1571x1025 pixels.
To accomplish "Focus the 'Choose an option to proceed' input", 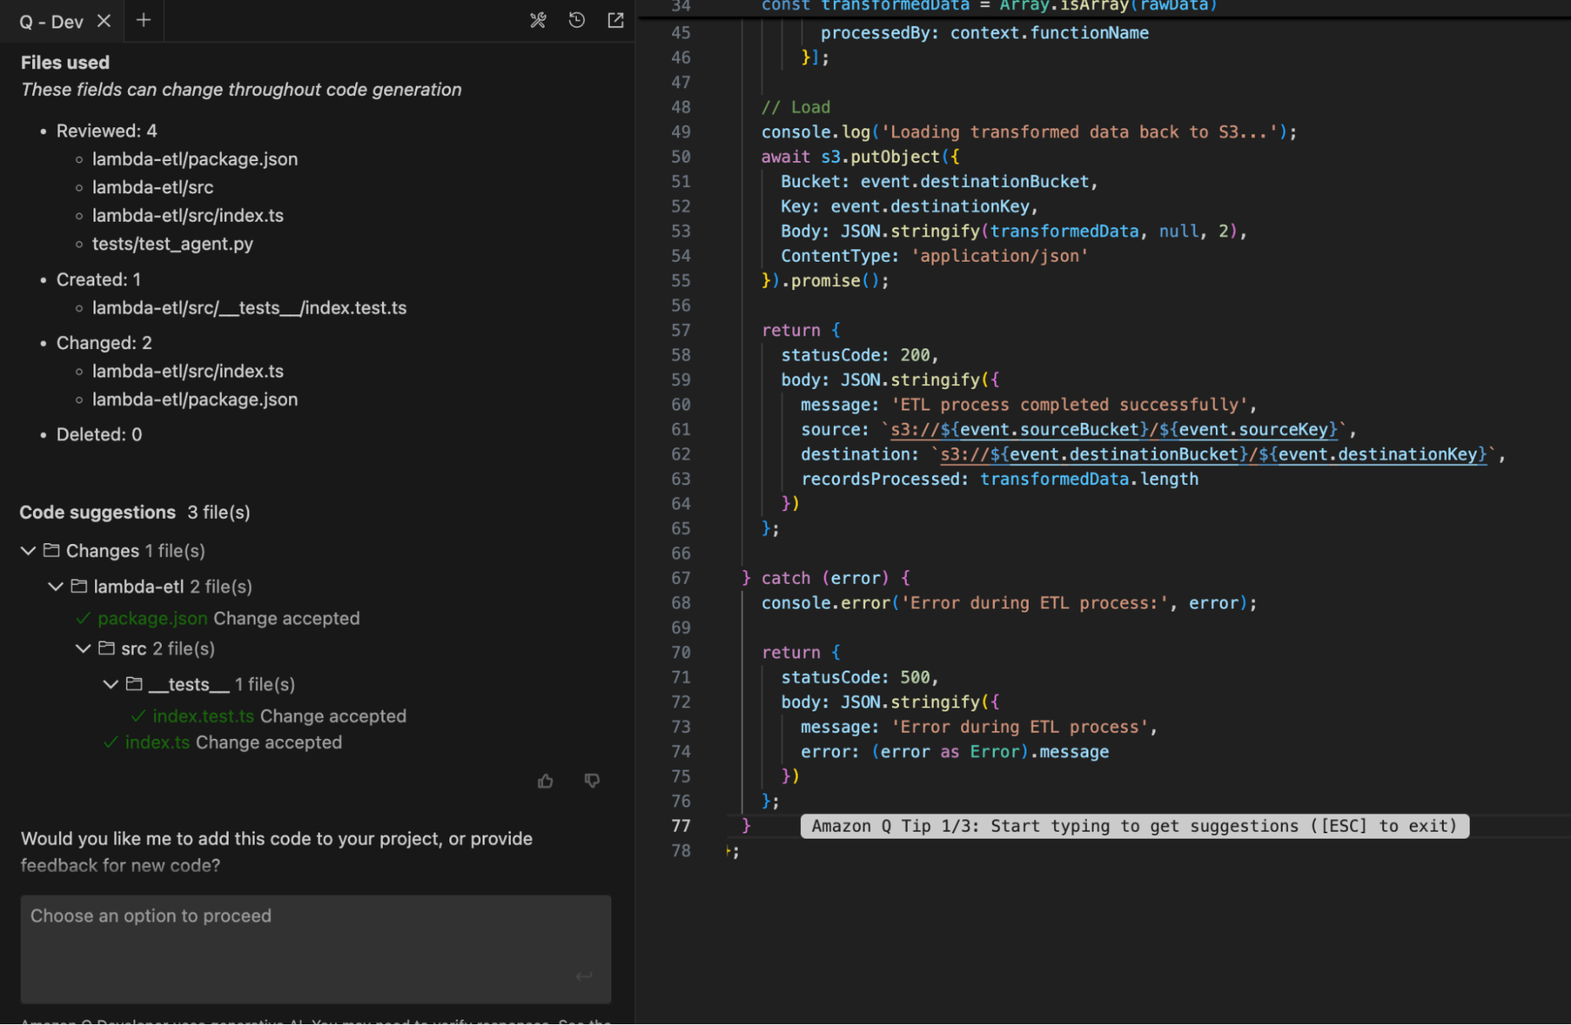I will pyautogui.click(x=316, y=950).
